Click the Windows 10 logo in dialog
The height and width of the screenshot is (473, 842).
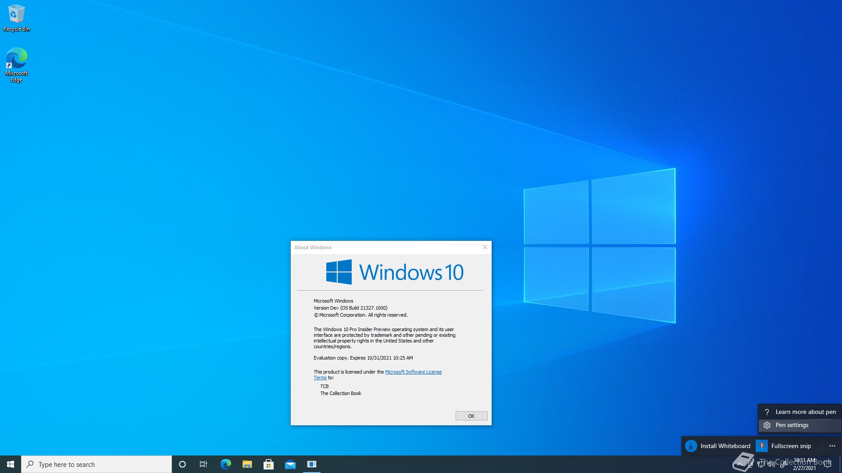coord(395,272)
